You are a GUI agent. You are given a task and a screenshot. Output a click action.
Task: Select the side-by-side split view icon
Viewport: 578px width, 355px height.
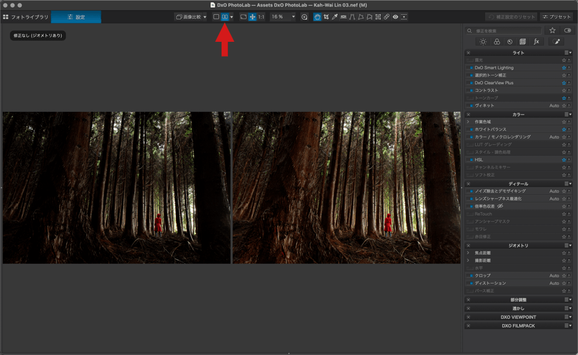pos(225,17)
